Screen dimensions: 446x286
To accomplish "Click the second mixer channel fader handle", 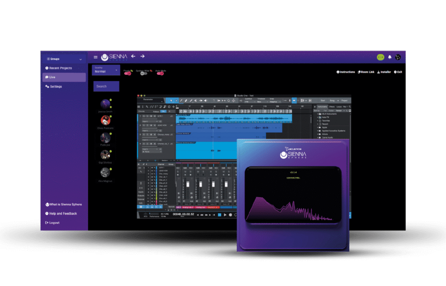I will tap(200, 185).
